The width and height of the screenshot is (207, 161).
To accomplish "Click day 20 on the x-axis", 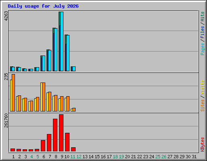I will click(127, 157).
